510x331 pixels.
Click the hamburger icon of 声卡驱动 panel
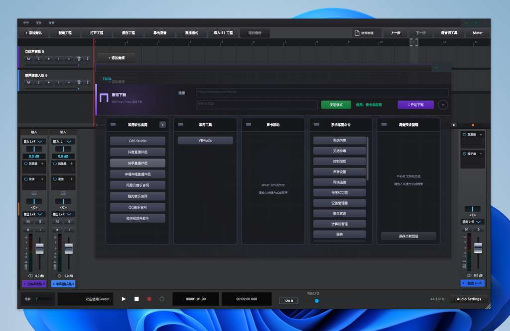click(x=249, y=125)
